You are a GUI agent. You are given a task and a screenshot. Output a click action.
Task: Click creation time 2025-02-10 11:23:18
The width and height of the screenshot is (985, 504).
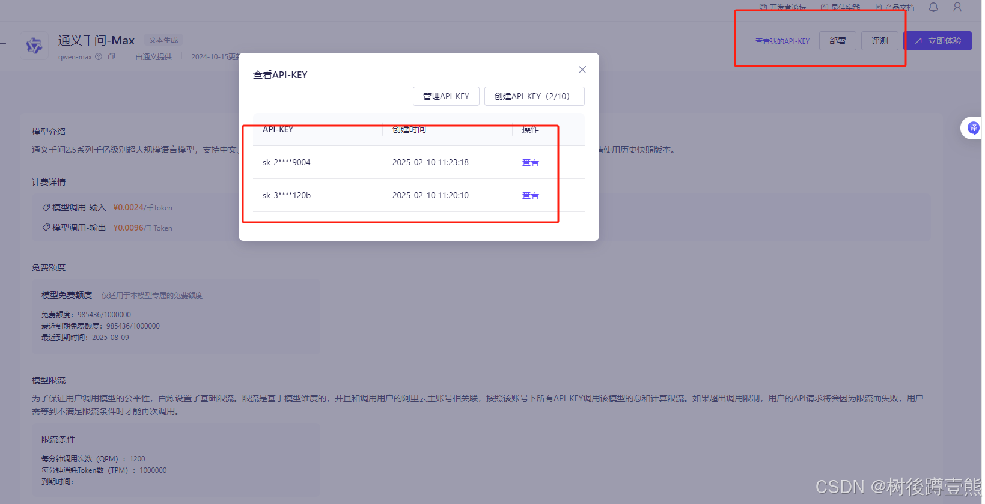(430, 162)
